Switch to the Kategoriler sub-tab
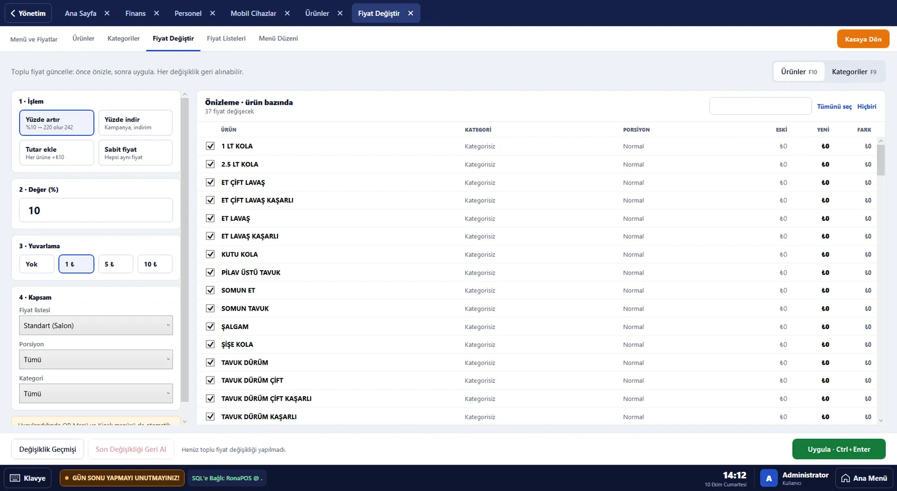 point(123,39)
